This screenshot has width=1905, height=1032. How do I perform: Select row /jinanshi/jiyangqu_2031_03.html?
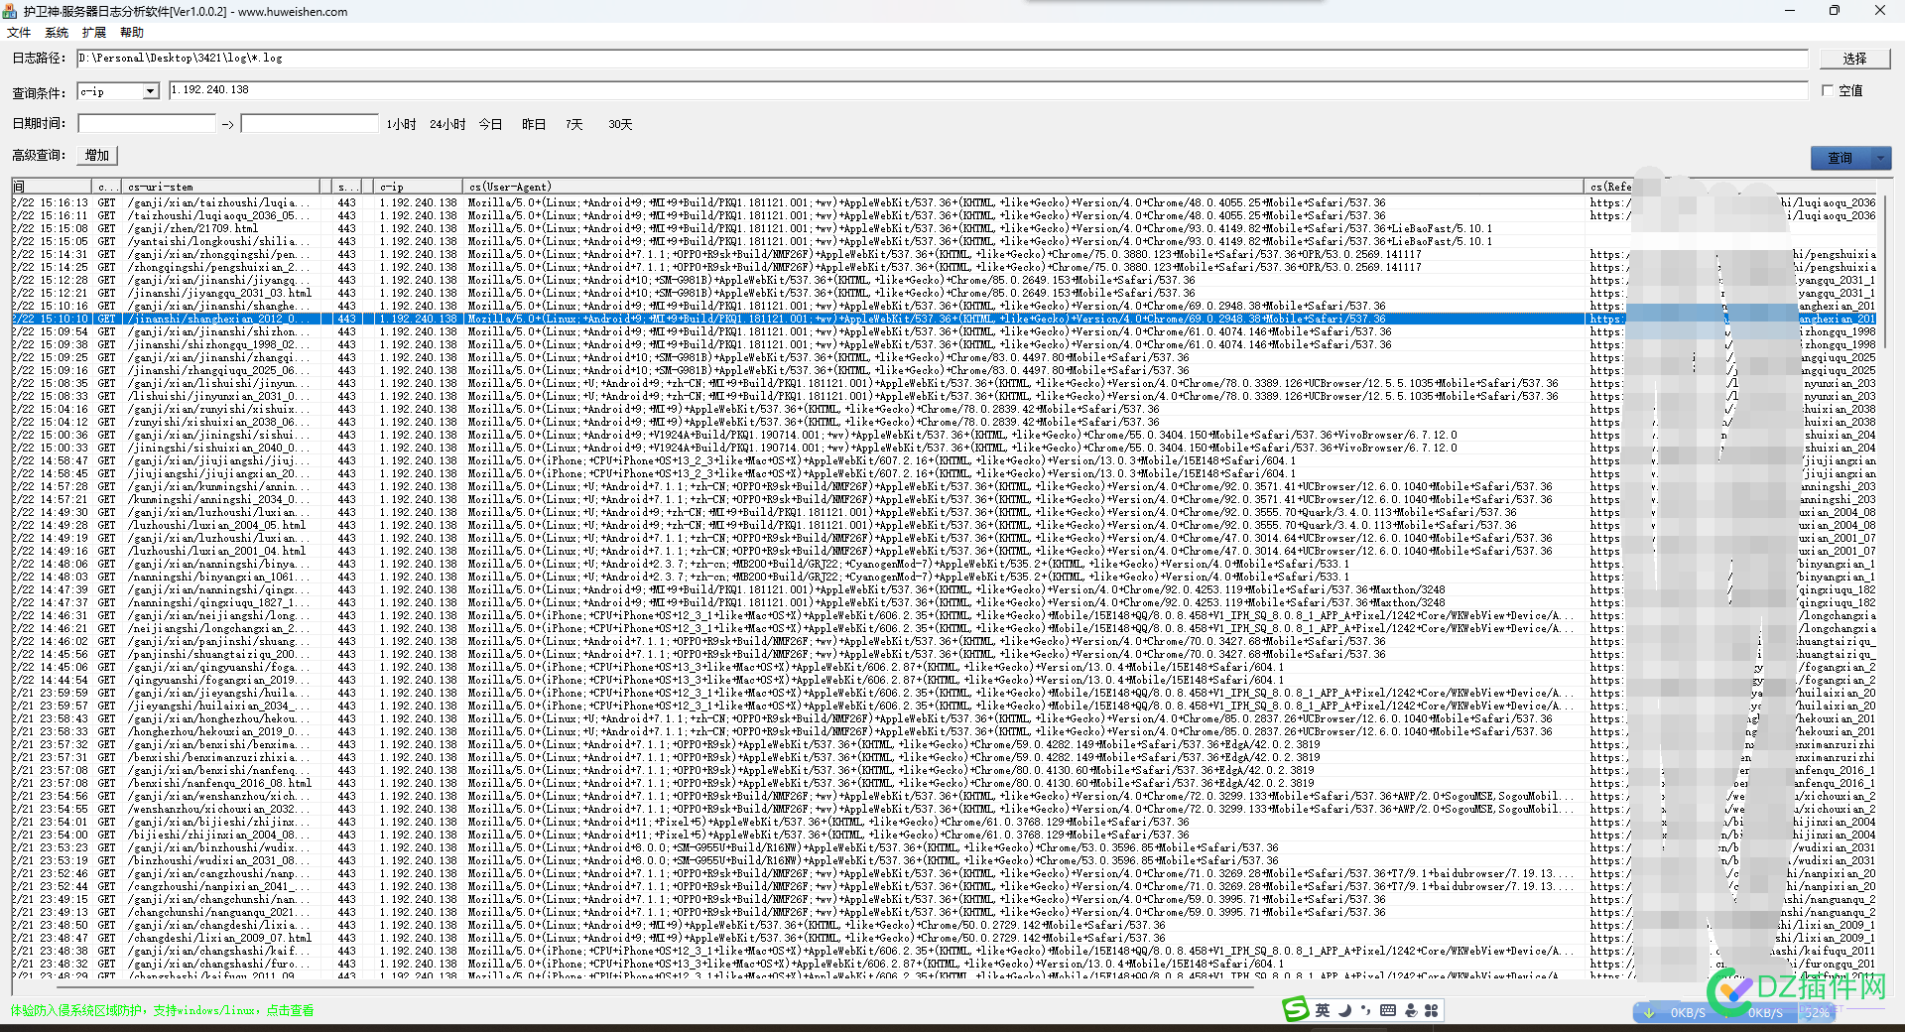click(944, 293)
